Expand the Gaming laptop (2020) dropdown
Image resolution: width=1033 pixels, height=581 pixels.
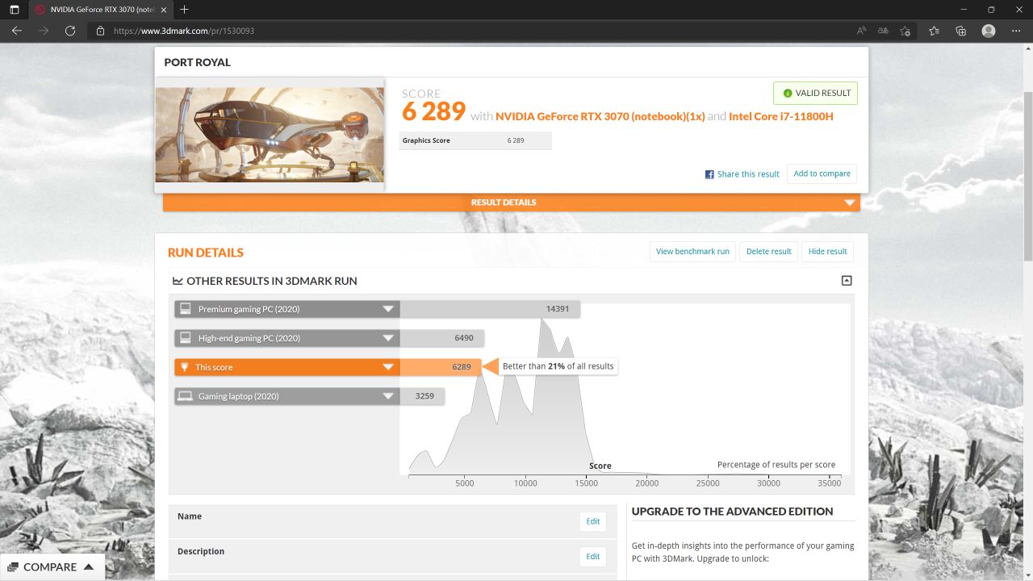[x=388, y=396]
